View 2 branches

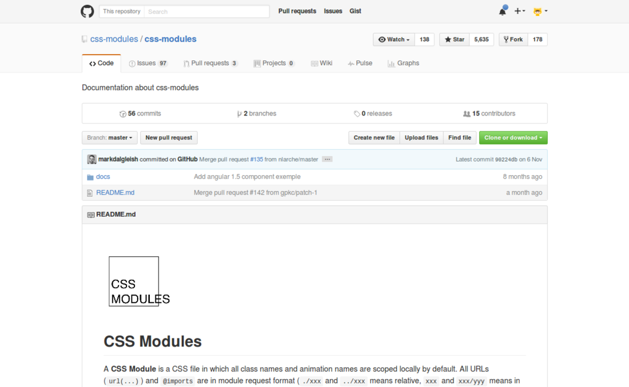pyautogui.click(x=256, y=114)
